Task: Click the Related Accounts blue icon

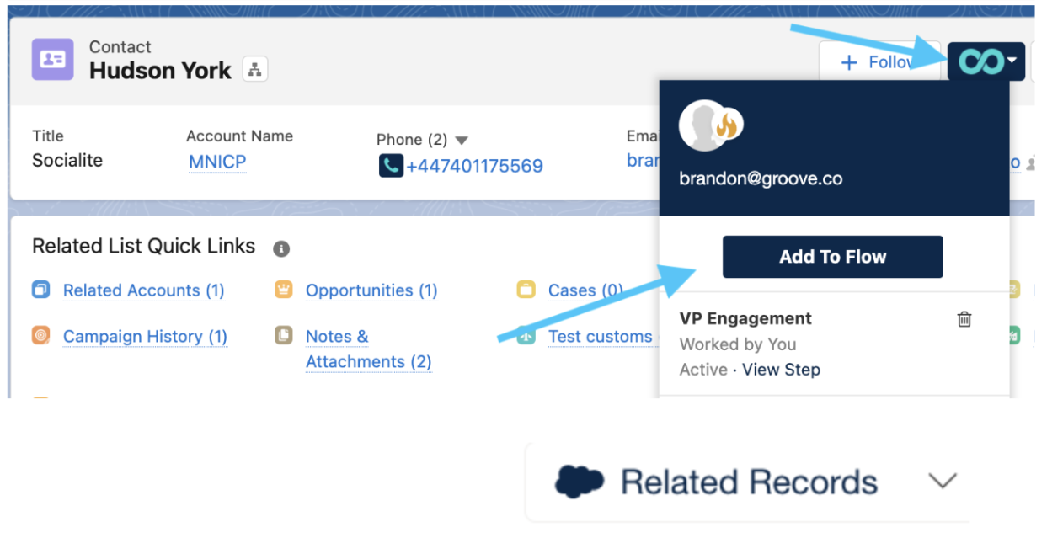Action: point(41,290)
